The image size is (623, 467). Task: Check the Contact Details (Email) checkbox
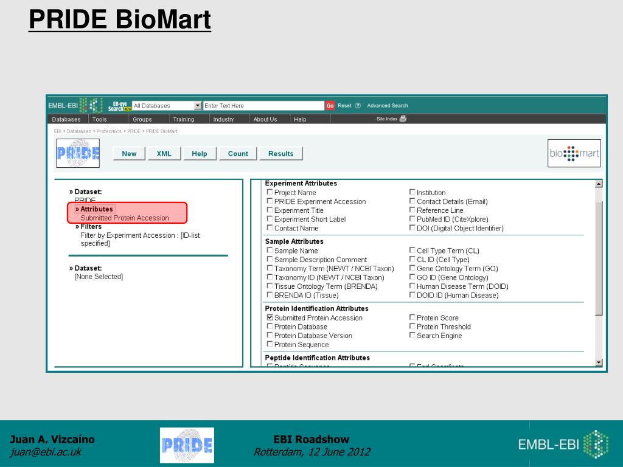tap(412, 201)
